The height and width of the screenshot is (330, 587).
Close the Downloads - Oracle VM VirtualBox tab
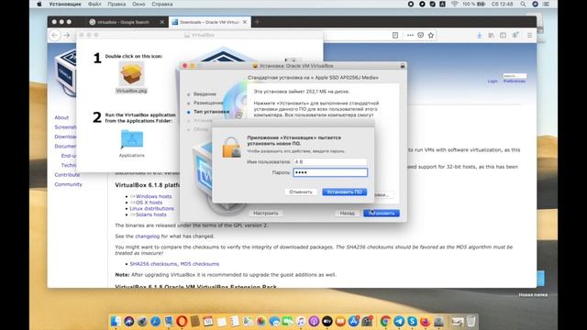245,22
